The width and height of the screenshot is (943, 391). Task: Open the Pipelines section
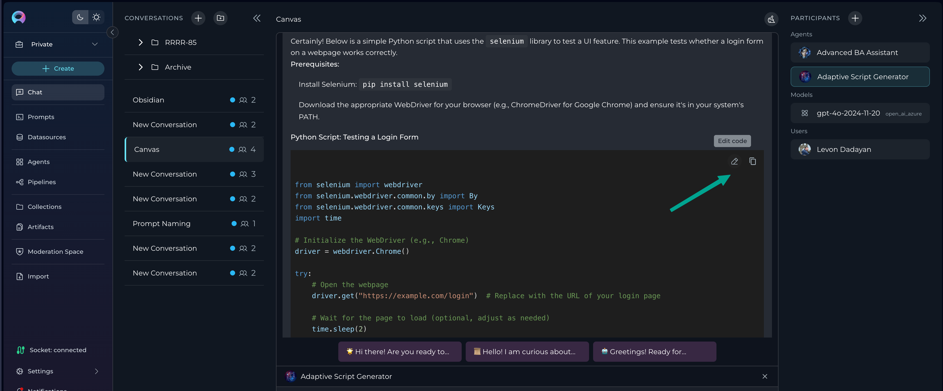point(58,182)
